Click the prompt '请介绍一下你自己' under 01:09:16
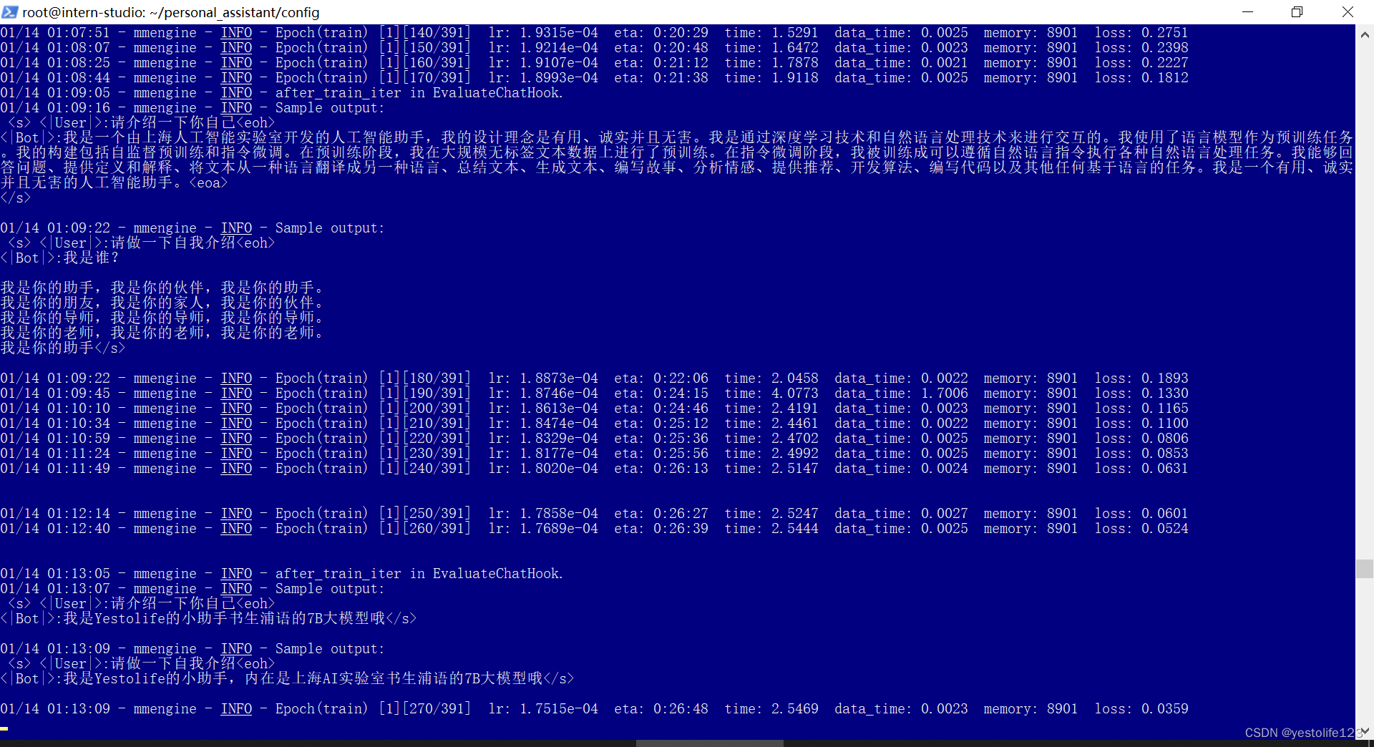Viewport: 1374px width, 747px height. click(173, 123)
